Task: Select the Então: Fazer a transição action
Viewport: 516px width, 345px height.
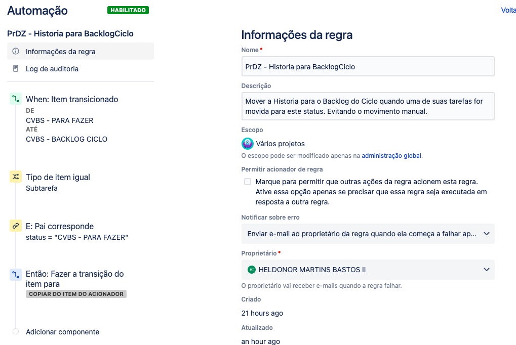Action: click(x=75, y=279)
